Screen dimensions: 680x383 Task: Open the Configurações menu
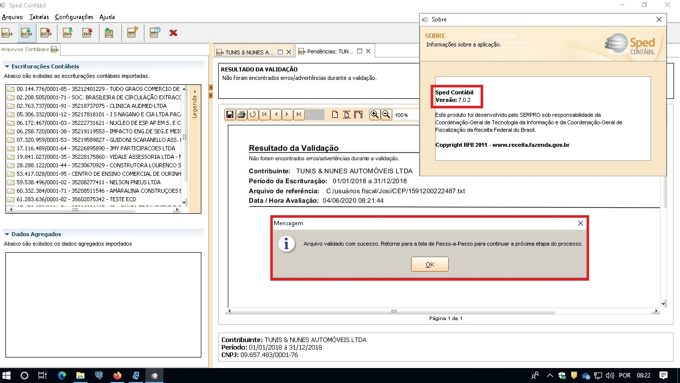tap(74, 17)
